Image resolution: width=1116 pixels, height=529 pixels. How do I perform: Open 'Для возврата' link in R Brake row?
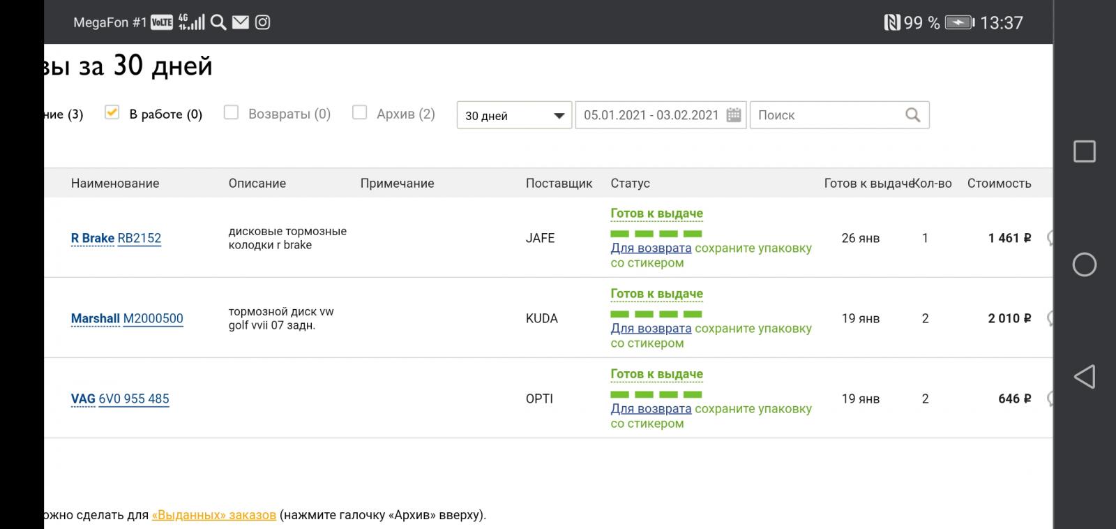pyautogui.click(x=651, y=248)
